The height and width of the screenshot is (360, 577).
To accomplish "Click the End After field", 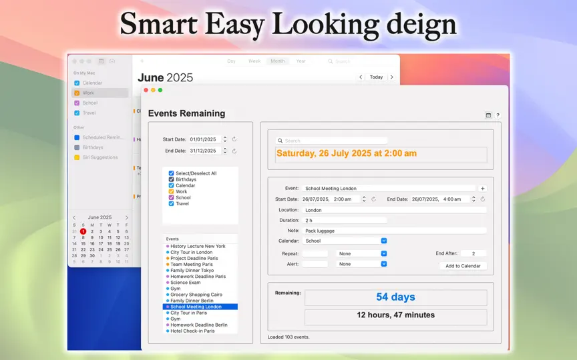I will coord(473,253).
